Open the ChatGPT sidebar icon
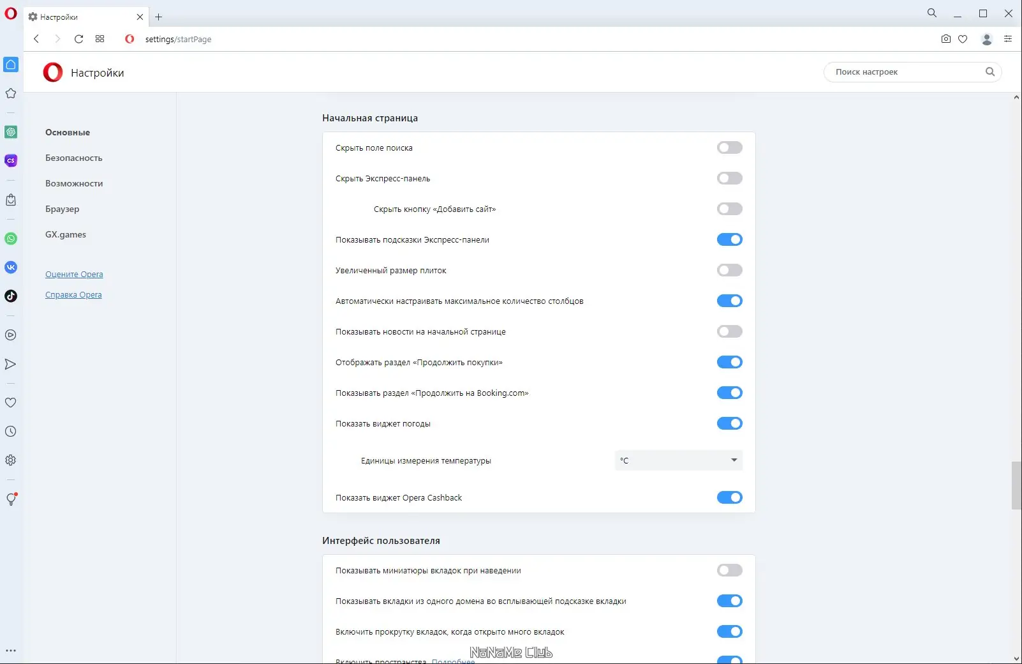Screen dimensions: 1022x664 coord(11,132)
